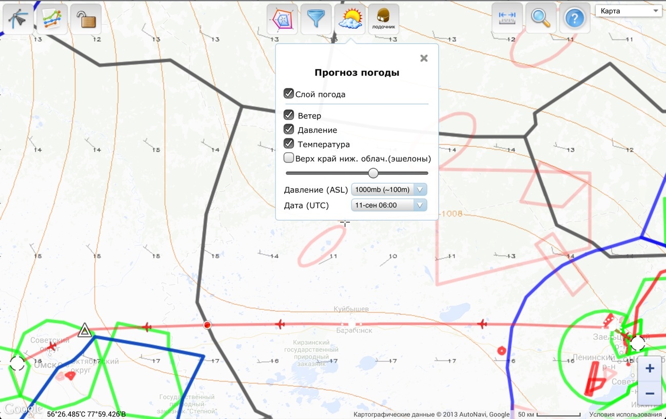This screenshot has width=666, height=419.
Task: Click the map zoom in plus button
Action: [x=650, y=369]
